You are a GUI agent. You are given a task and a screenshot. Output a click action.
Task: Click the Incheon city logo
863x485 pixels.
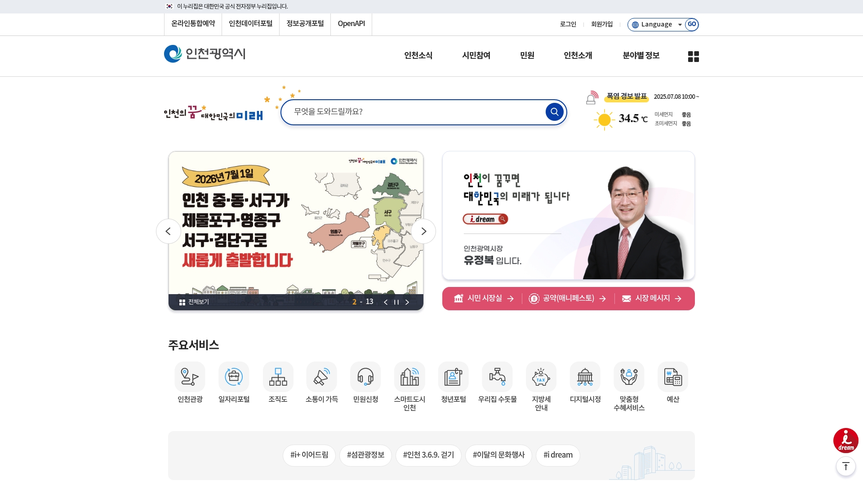[x=205, y=54]
